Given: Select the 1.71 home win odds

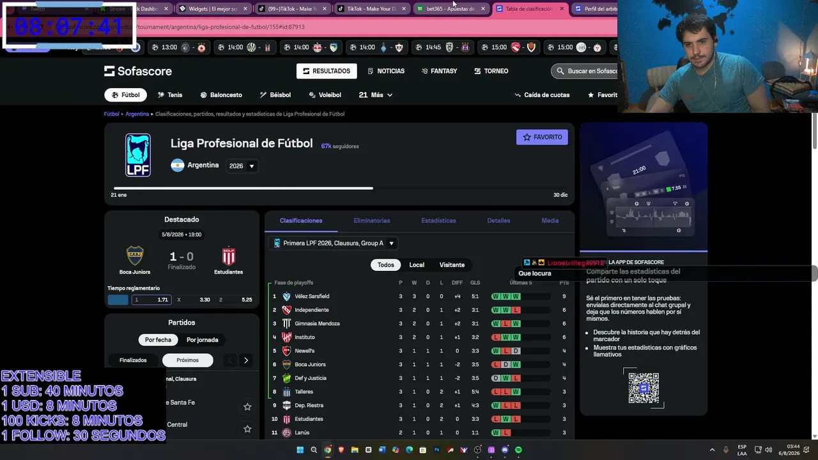Looking at the screenshot, I should pos(152,300).
